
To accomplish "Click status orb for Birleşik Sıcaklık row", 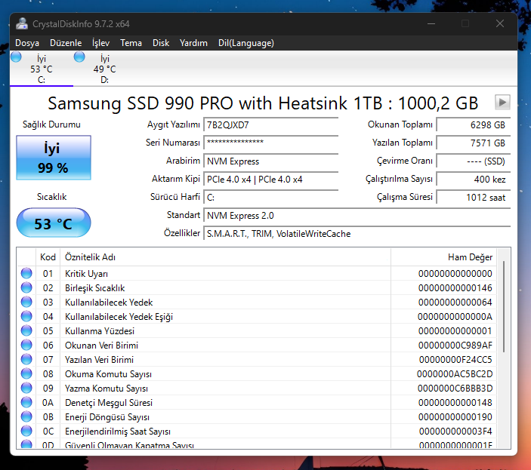I will pyautogui.click(x=26, y=287).
